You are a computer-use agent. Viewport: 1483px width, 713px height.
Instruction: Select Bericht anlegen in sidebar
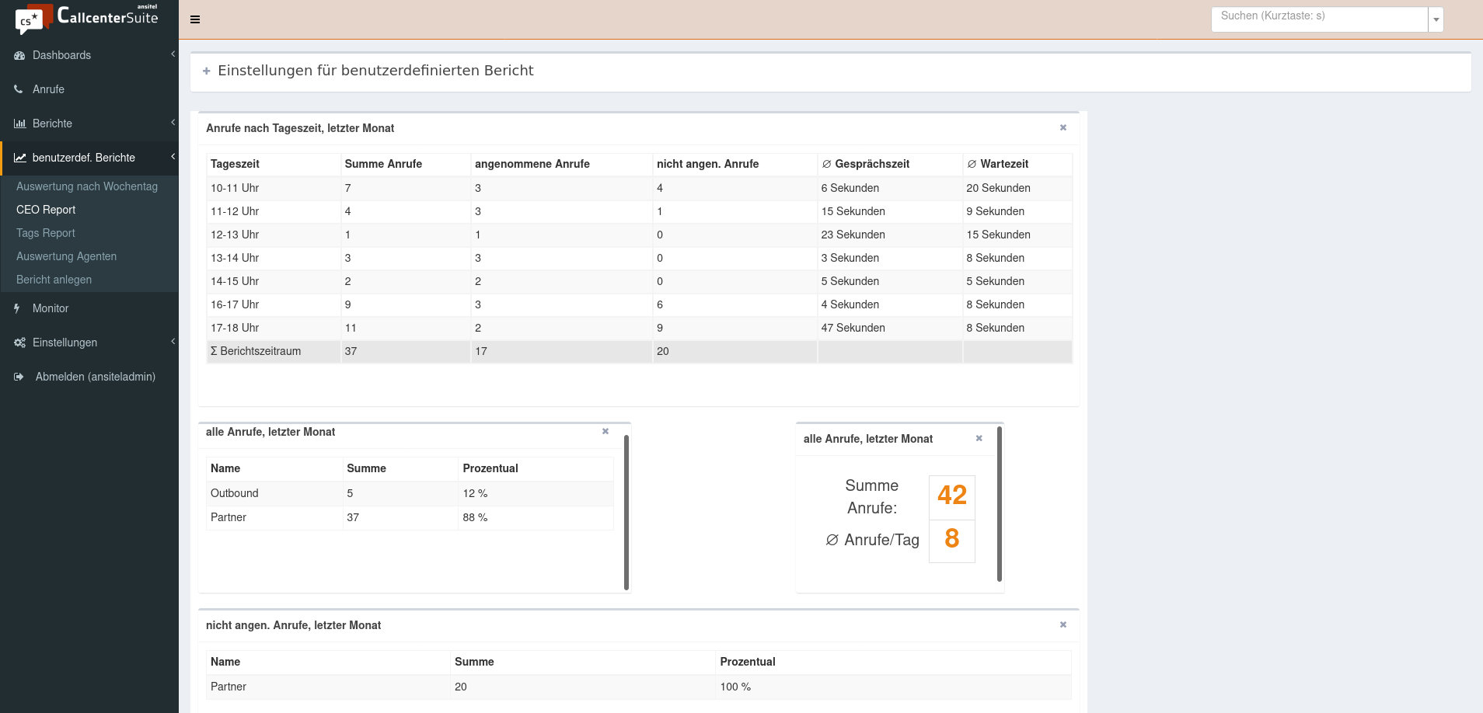click(x=54, y=280)
